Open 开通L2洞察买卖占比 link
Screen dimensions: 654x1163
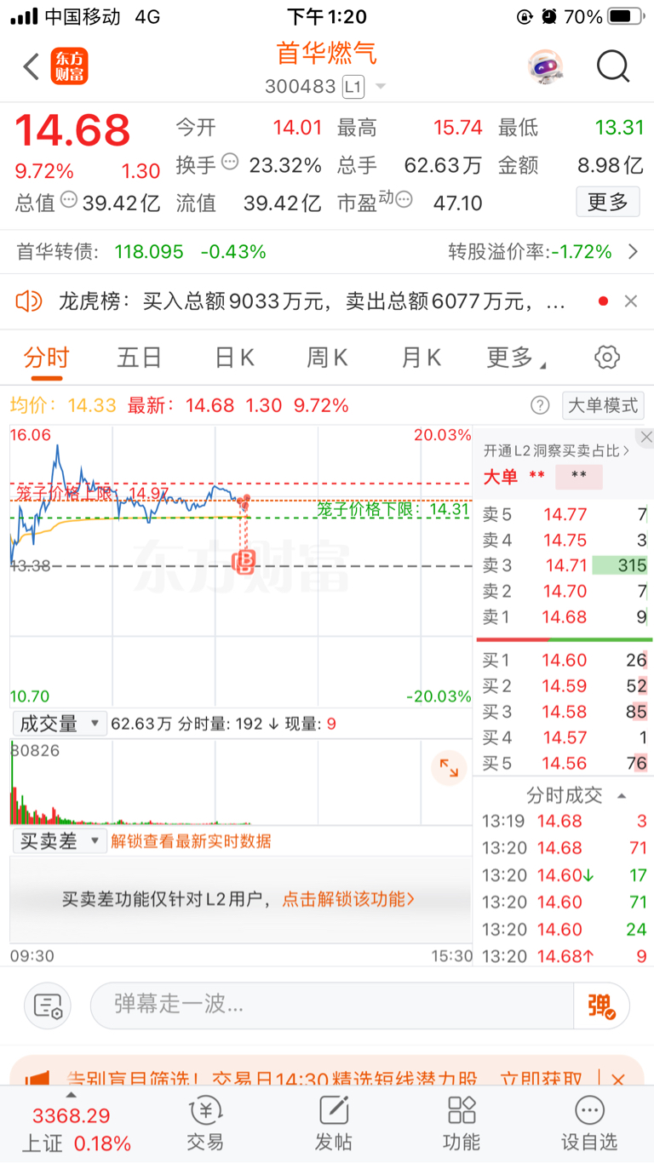[x=557, y=450]
